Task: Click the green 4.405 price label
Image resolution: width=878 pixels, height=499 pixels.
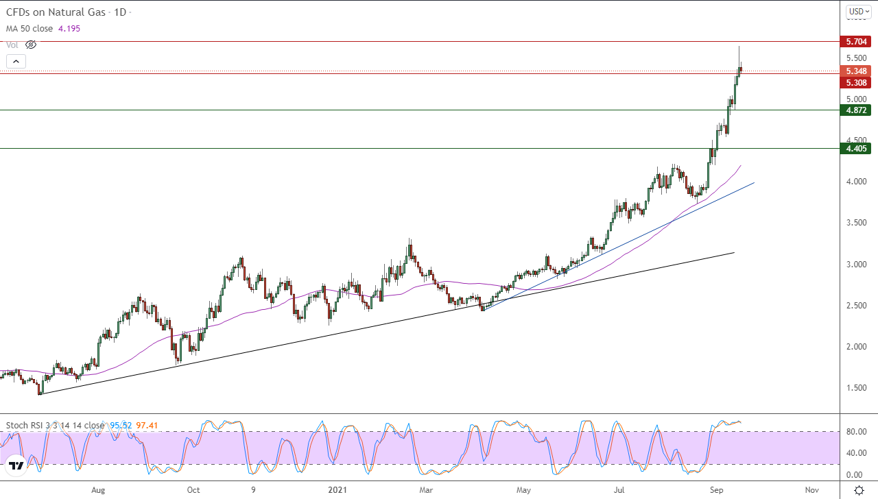Action: (x=857, y=148)
